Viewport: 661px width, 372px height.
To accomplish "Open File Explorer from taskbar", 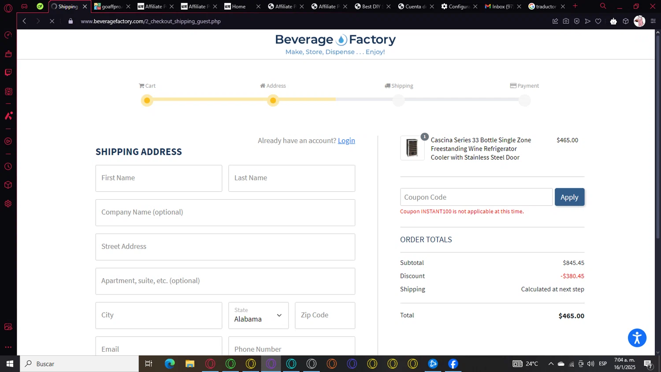I will point(190,364).
